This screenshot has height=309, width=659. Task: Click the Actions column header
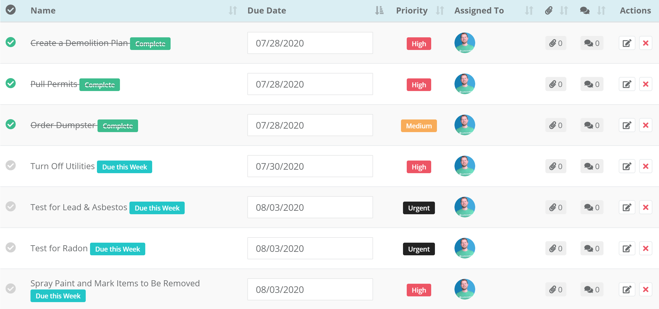[635, 11]
